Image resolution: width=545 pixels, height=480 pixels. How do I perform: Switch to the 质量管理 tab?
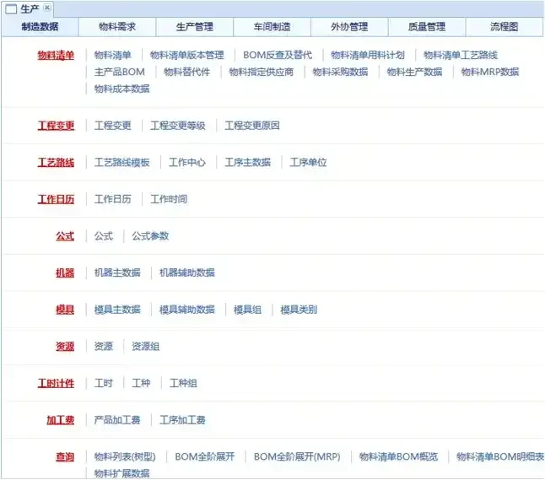point(427,27)
